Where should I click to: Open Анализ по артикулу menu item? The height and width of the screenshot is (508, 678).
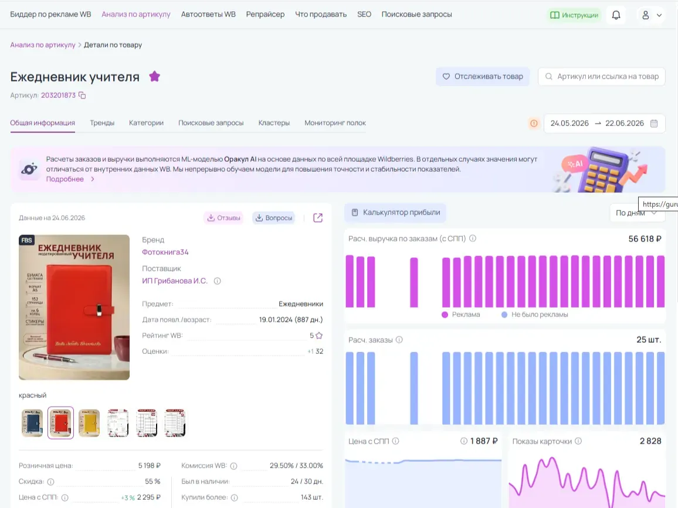click(135, 14)
